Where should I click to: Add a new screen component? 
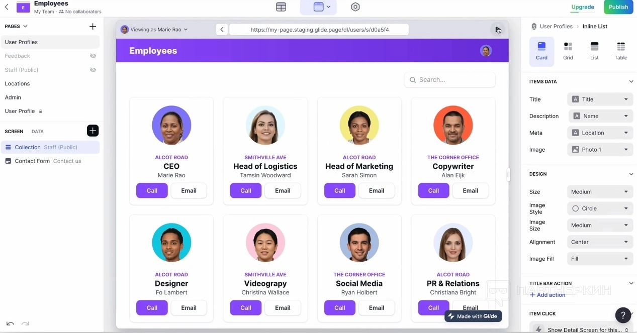[93, 131]
